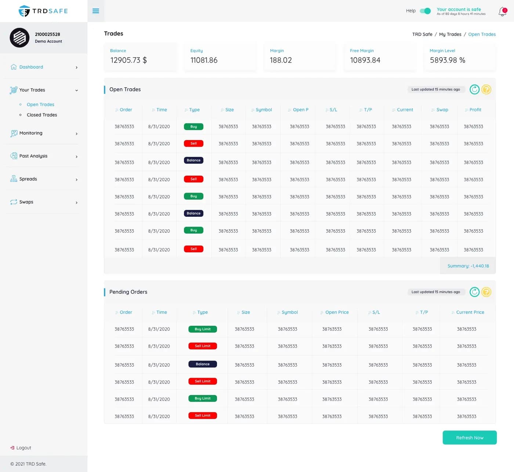Image resolution: width=514 pixels, height=472 pixels.
Task: Click sort icon beside Swap column
Action: [434, 110]
